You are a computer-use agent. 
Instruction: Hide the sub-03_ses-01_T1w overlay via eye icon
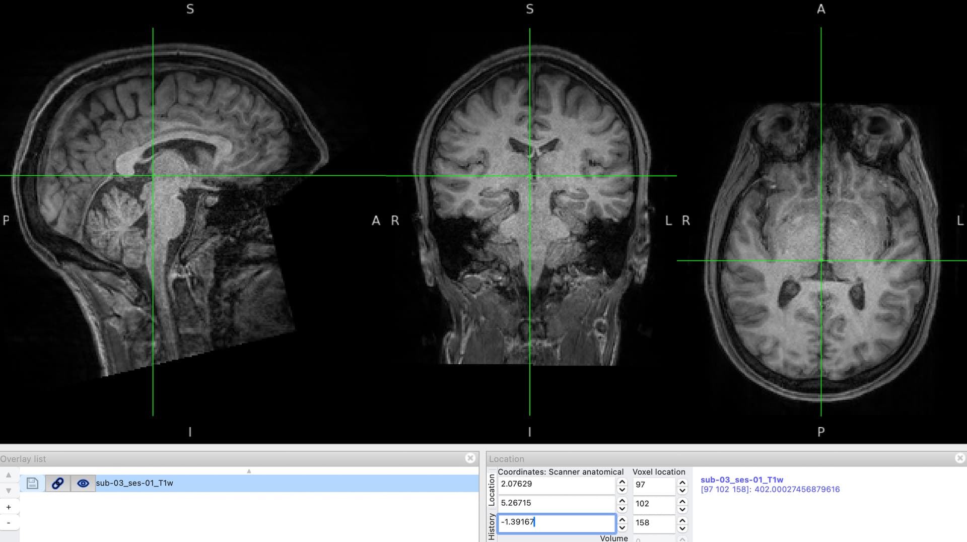click(83, 483)
